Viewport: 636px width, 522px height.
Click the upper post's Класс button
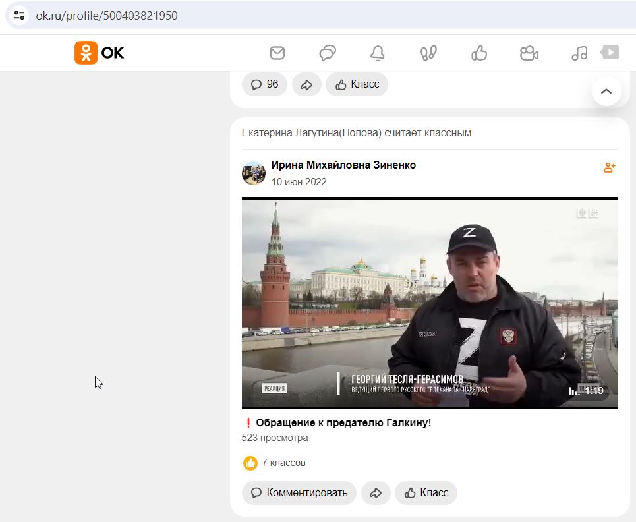click(357, 84)
